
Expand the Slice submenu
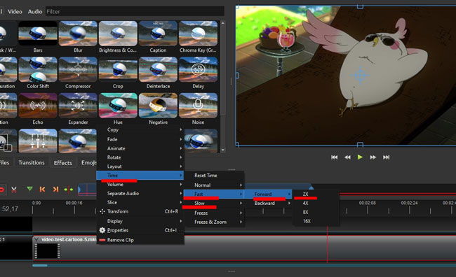click(x=140, y=202)
